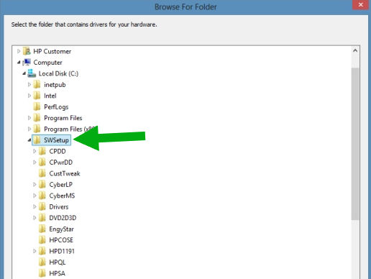Select the CPwrDD folder name

(61, 163)
